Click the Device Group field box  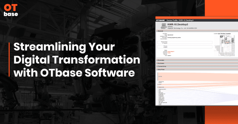pos(185,42)
